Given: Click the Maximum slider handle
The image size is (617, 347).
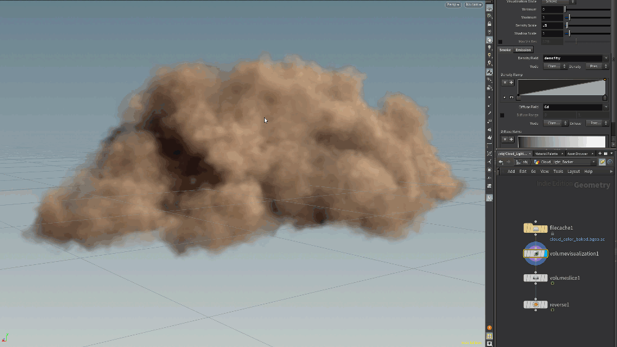Looking at the screenshot, I should tap(569, 17).
